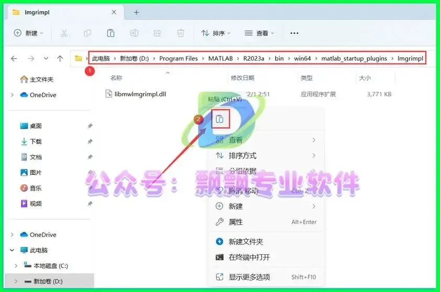Viewport: 440px width, 292px height.
Task: Click the Share icon in toolbar
Action: 157,33
